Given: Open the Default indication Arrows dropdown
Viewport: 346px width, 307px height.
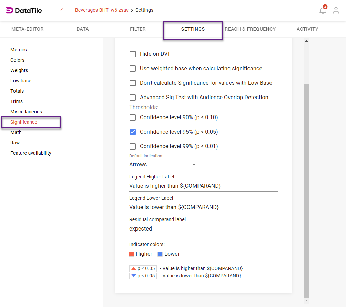Looking at the screenshot, I should click(x=163, y=165).
